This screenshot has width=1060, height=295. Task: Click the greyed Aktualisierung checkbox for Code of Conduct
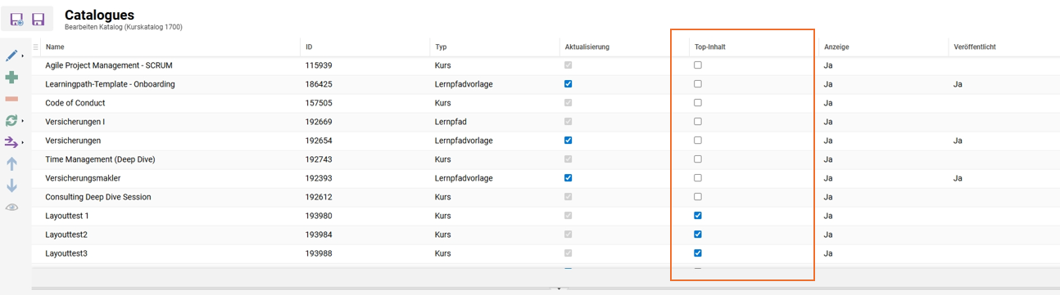(569, 103)
